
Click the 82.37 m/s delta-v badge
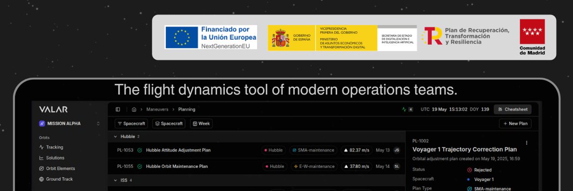(357, 151)
